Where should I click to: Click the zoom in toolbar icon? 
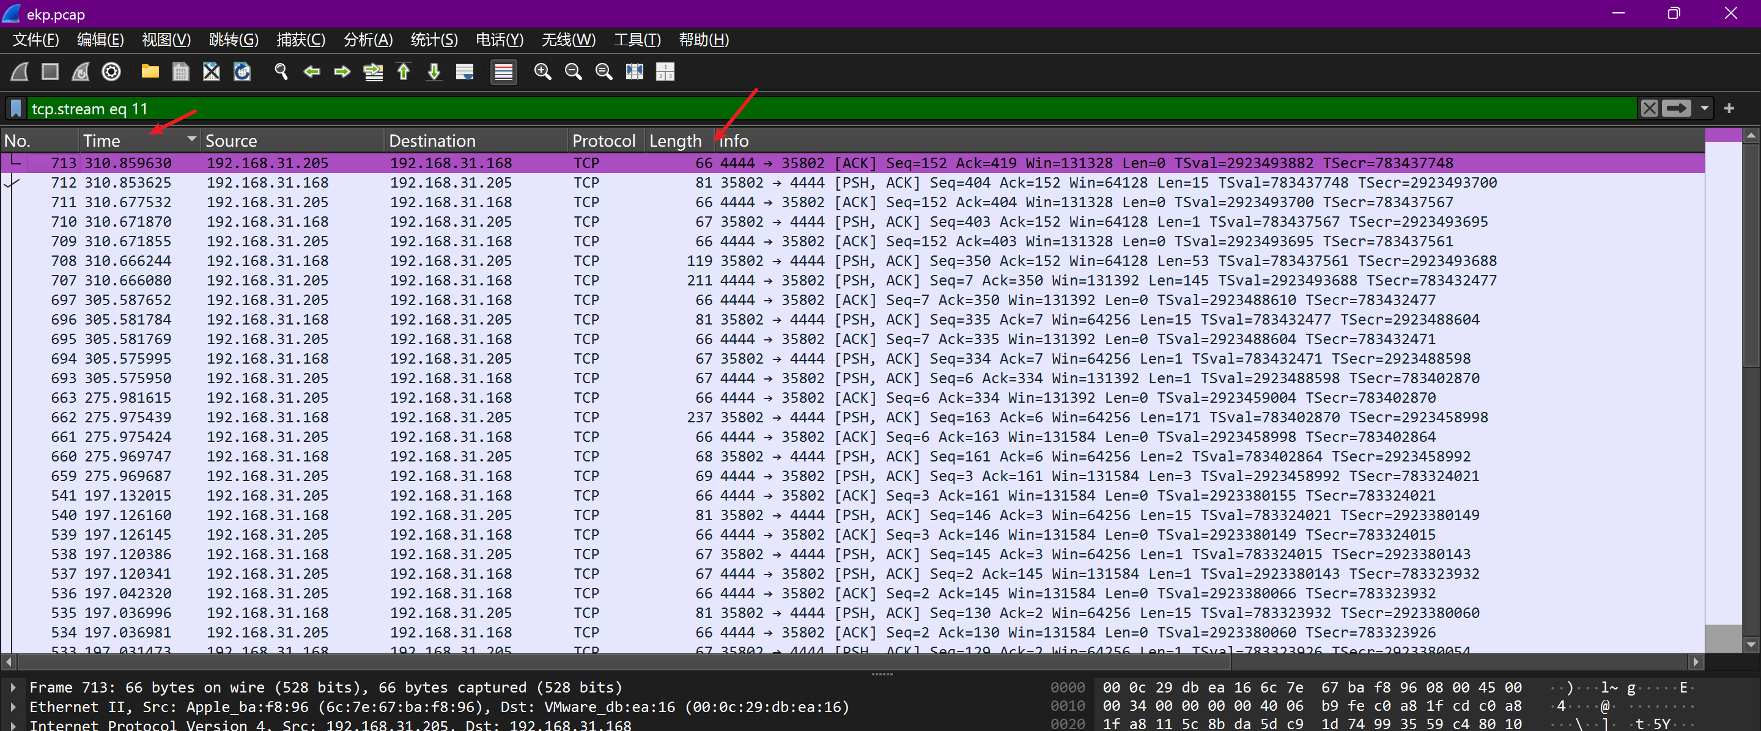(x=542, y=72)
